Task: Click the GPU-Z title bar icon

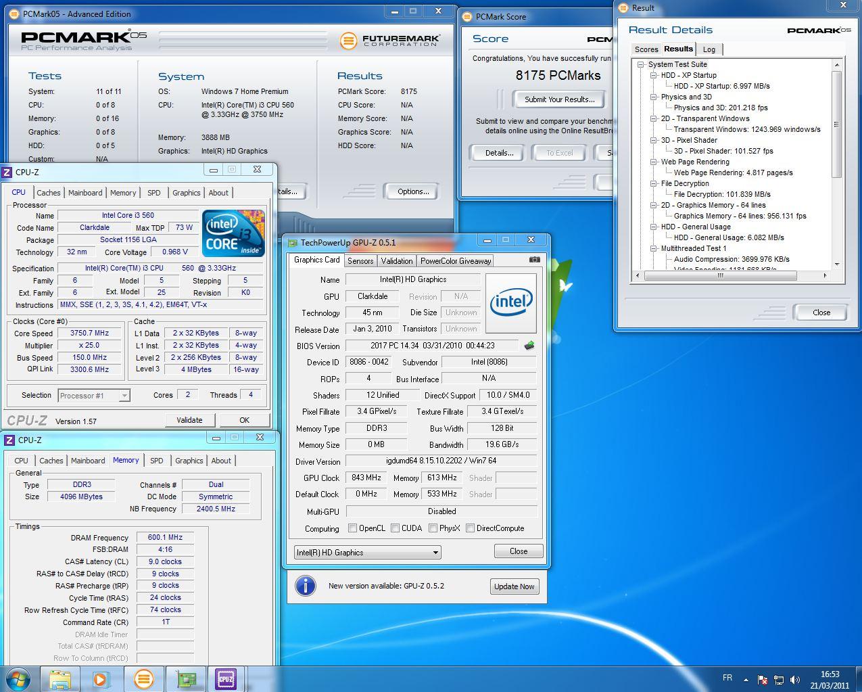Action: 293,243
